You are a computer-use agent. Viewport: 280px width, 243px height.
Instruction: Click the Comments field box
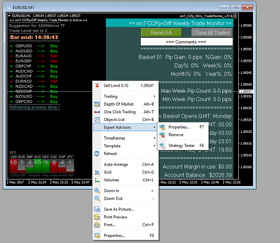[186, 42]
